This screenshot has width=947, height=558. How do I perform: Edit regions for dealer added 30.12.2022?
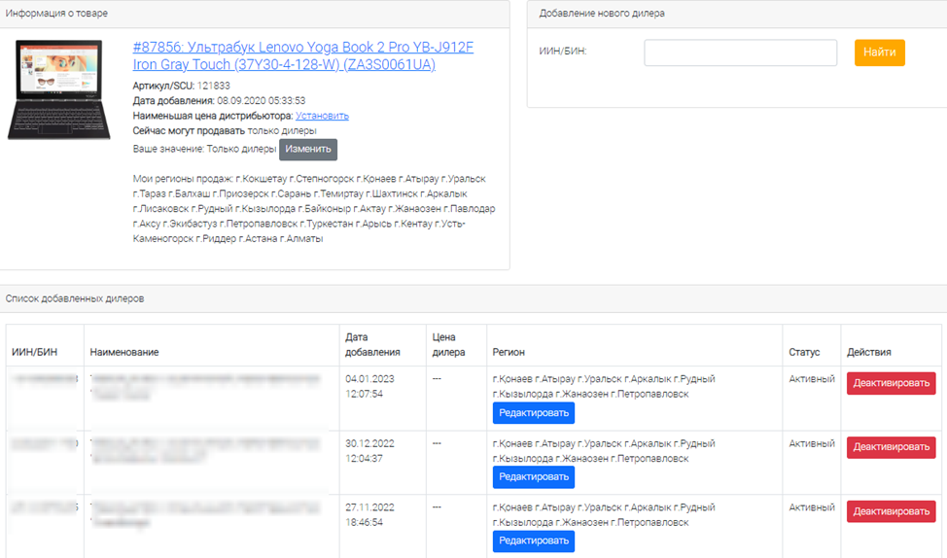click(x=533, y=477)
